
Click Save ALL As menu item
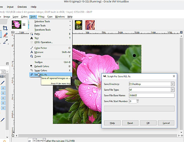(41, 74)
